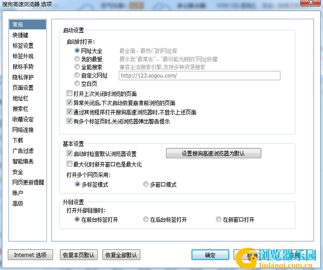Select the 常规 category in sidebar

(28, 24)
